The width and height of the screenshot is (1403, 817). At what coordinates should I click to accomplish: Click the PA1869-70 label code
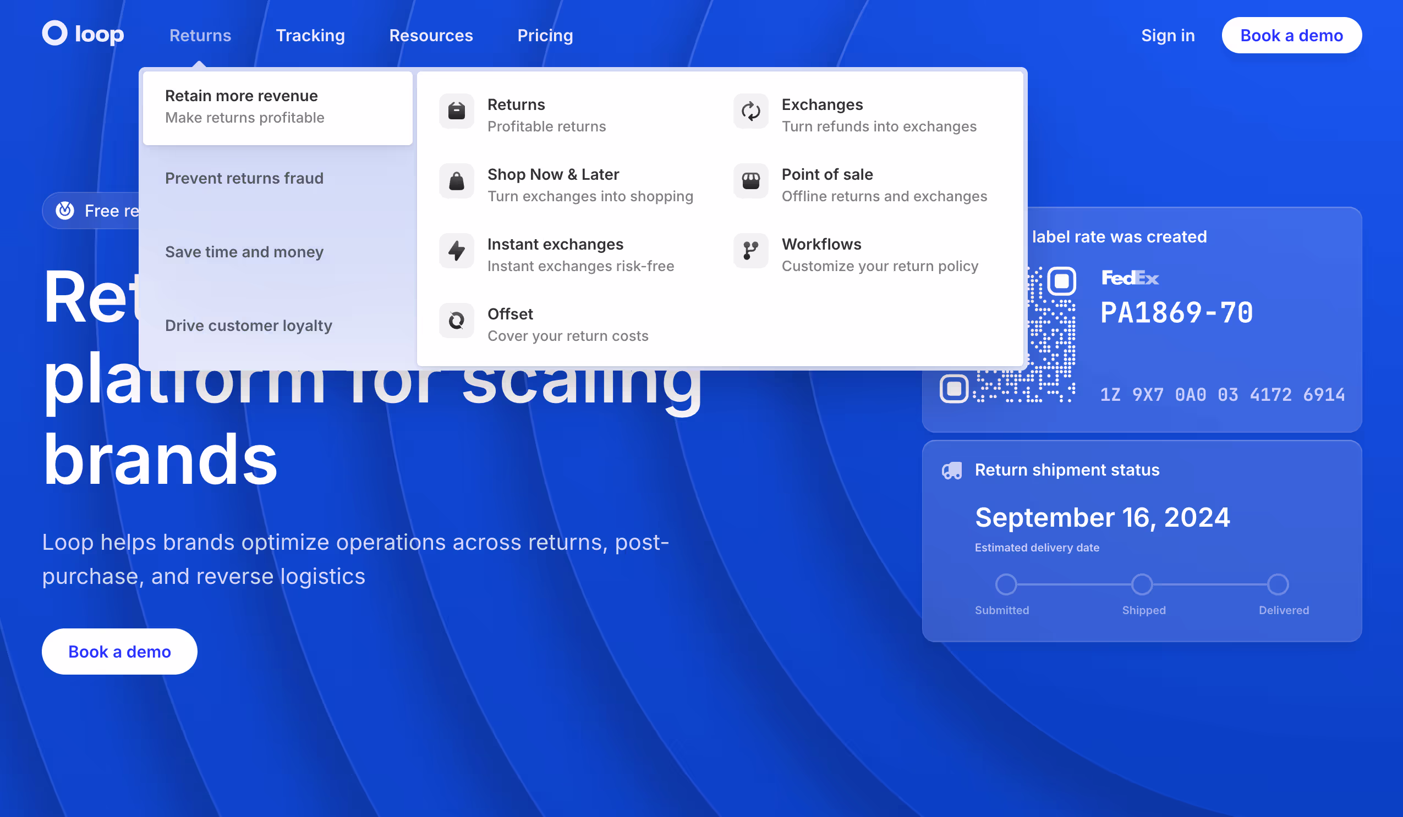coord(1177,313)
